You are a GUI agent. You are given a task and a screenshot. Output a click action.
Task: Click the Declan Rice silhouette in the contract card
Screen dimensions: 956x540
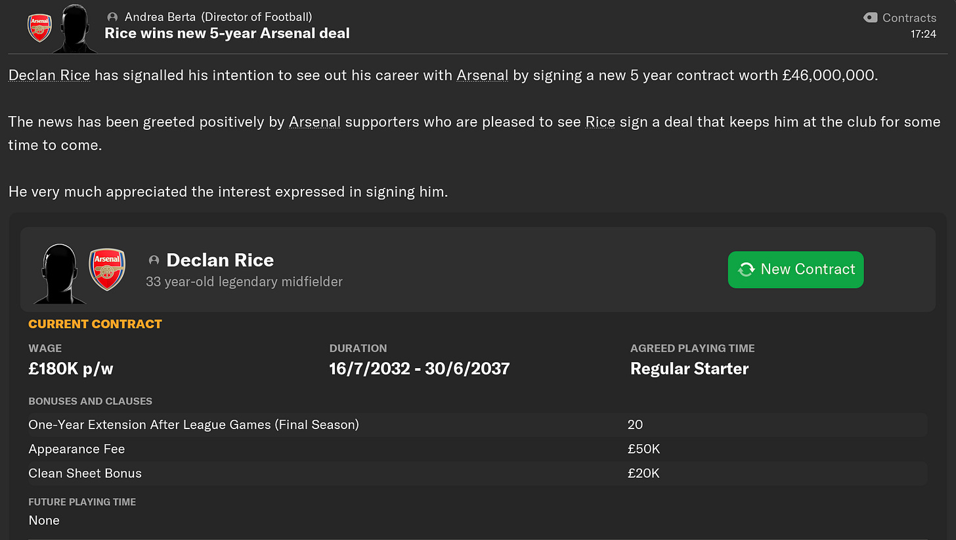tap(60, 274)
